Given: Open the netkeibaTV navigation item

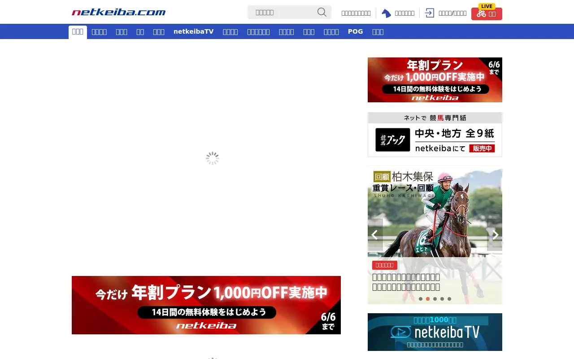Looking at the screenshot, I should (x=193, y=31).
